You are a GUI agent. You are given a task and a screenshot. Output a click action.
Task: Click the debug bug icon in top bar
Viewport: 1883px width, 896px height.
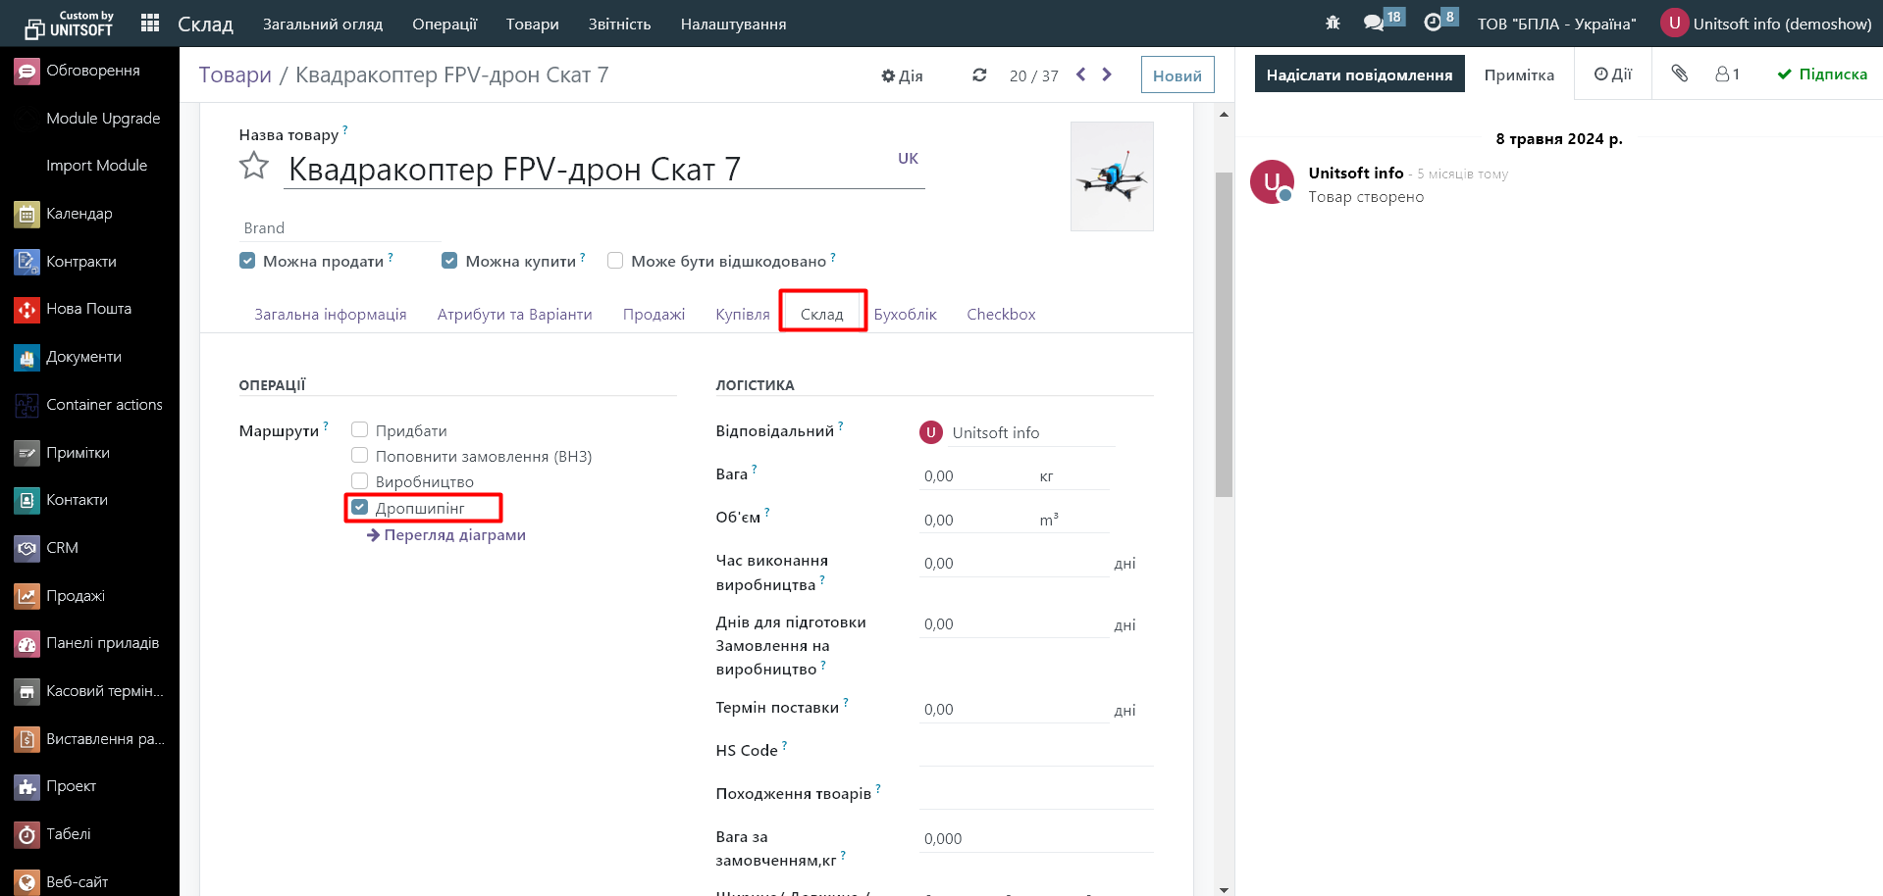1333,24
